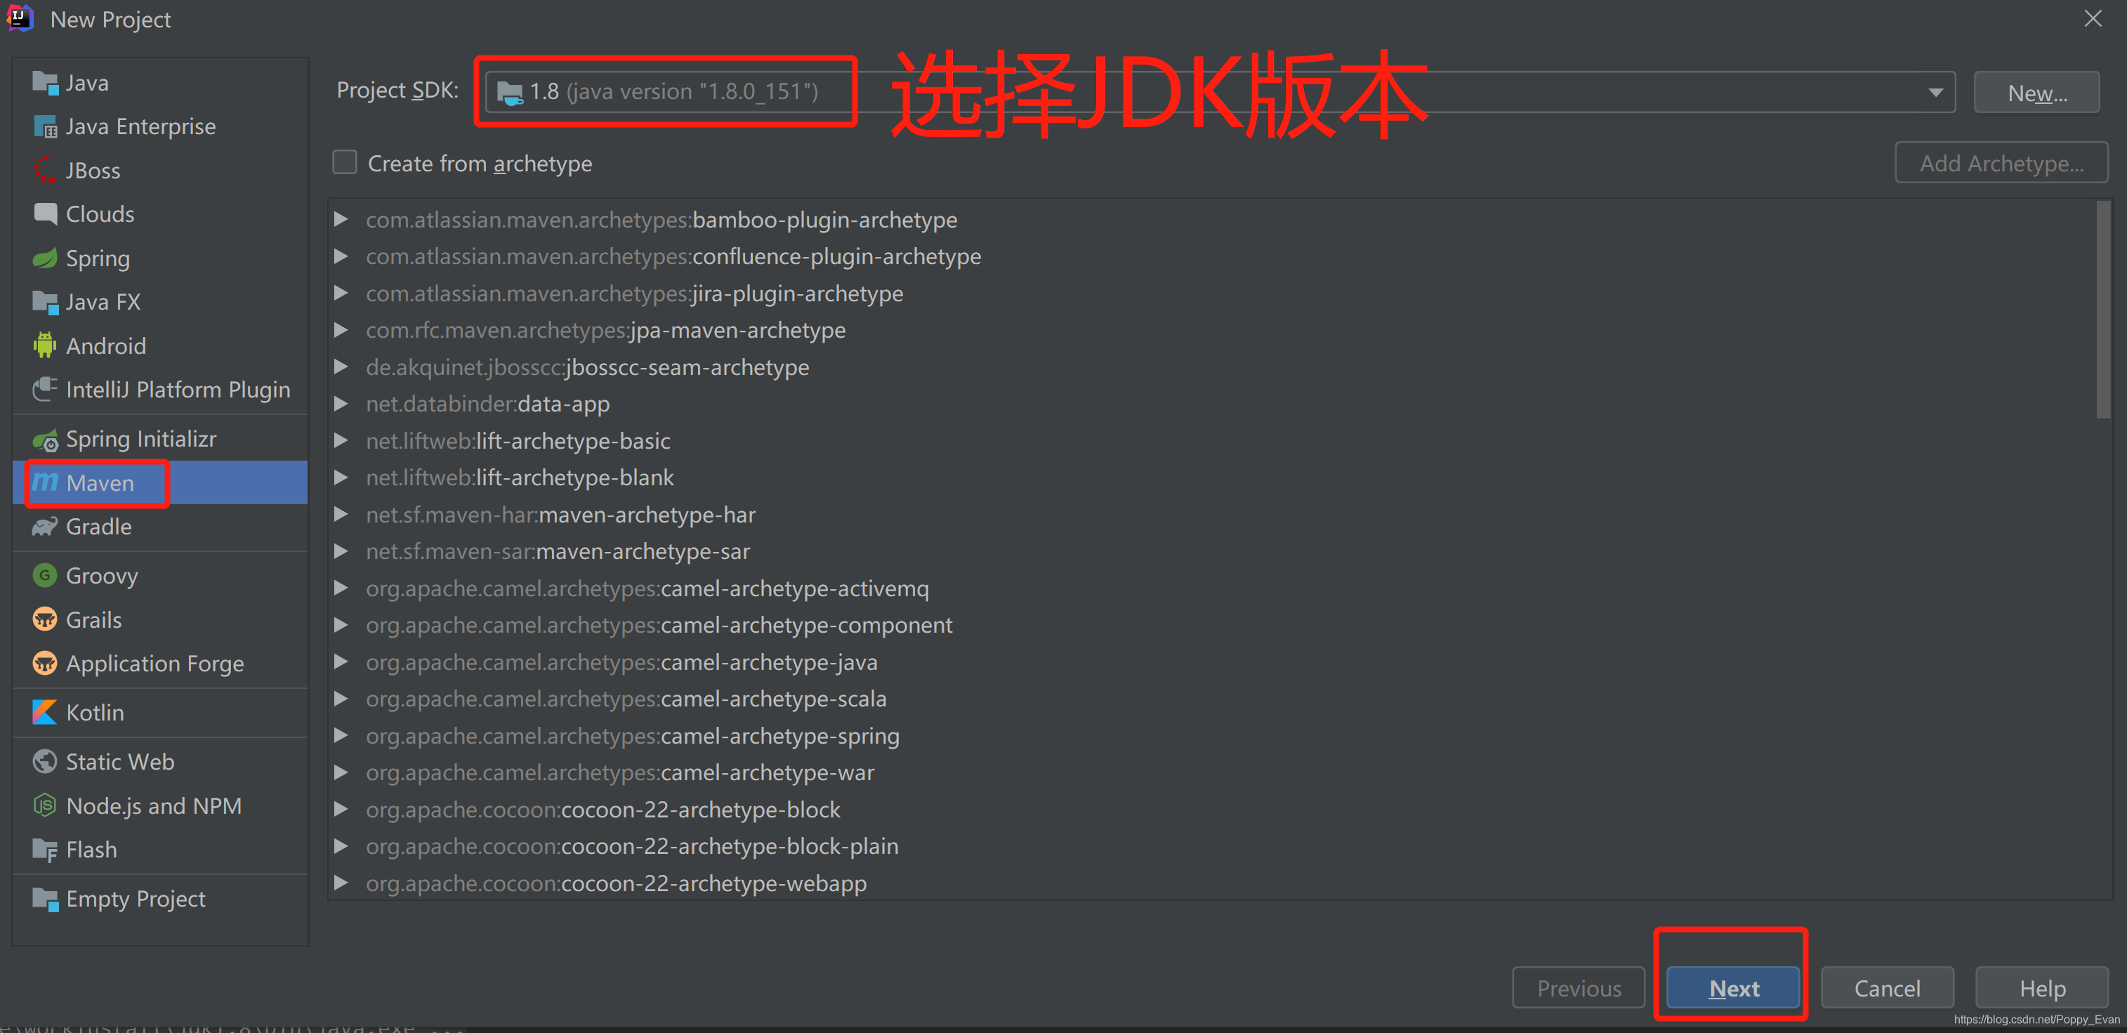
Task: Choose the Gradle elephant icon
Action: click(x=44, y=526)
